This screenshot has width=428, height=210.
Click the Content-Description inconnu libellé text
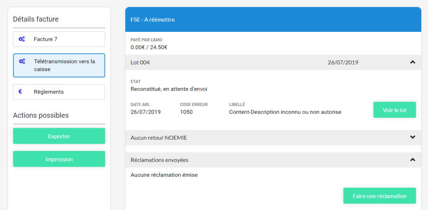point(285,112)
